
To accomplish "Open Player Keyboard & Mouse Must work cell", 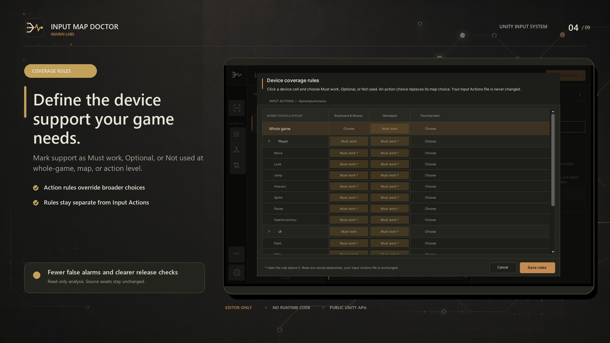I will tap(349, 141).
